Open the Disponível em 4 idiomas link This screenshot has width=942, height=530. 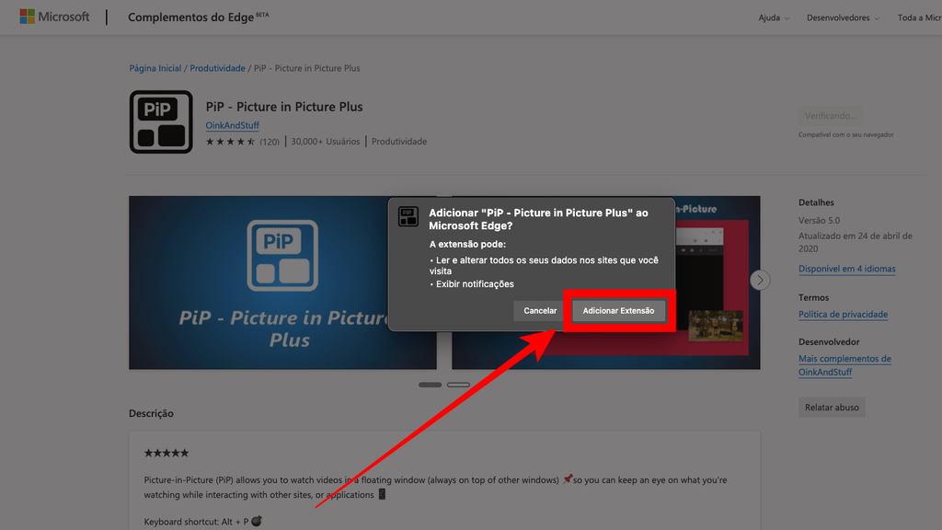tap(847, 269)
